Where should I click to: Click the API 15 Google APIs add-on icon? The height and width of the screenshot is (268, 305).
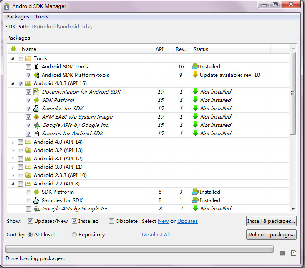coord(37,125)
